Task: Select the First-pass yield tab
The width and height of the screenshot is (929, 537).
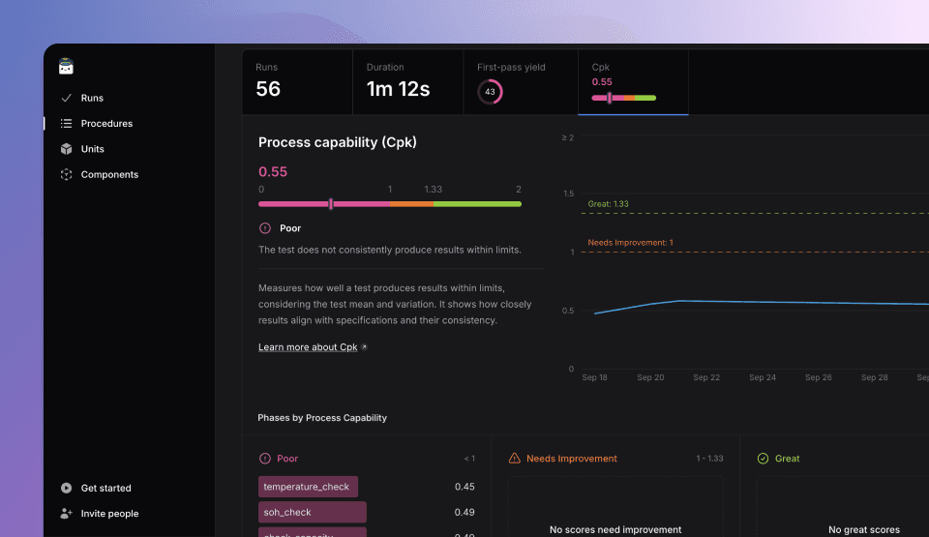Action: [x=520, y=82]
